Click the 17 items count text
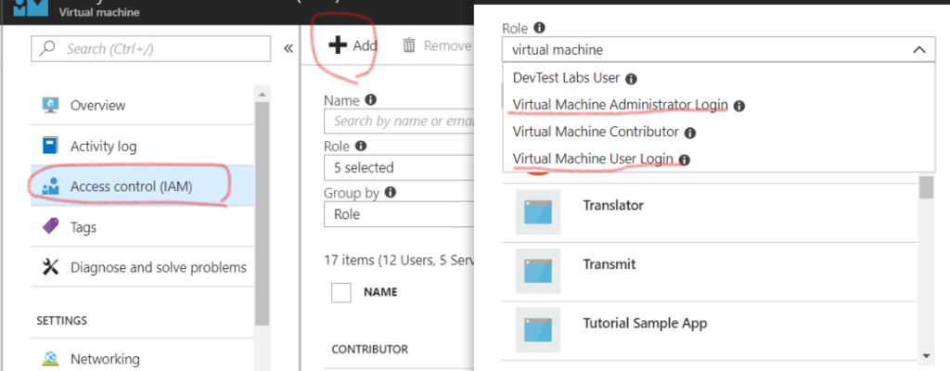 pyautogui.click(x=399, y=261)
